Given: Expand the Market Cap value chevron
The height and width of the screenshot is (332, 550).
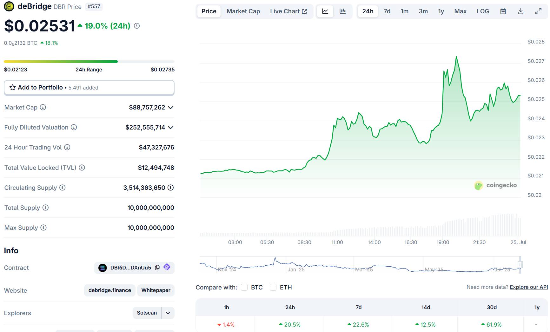Looking at the screenshot, I should pos(171,108).
